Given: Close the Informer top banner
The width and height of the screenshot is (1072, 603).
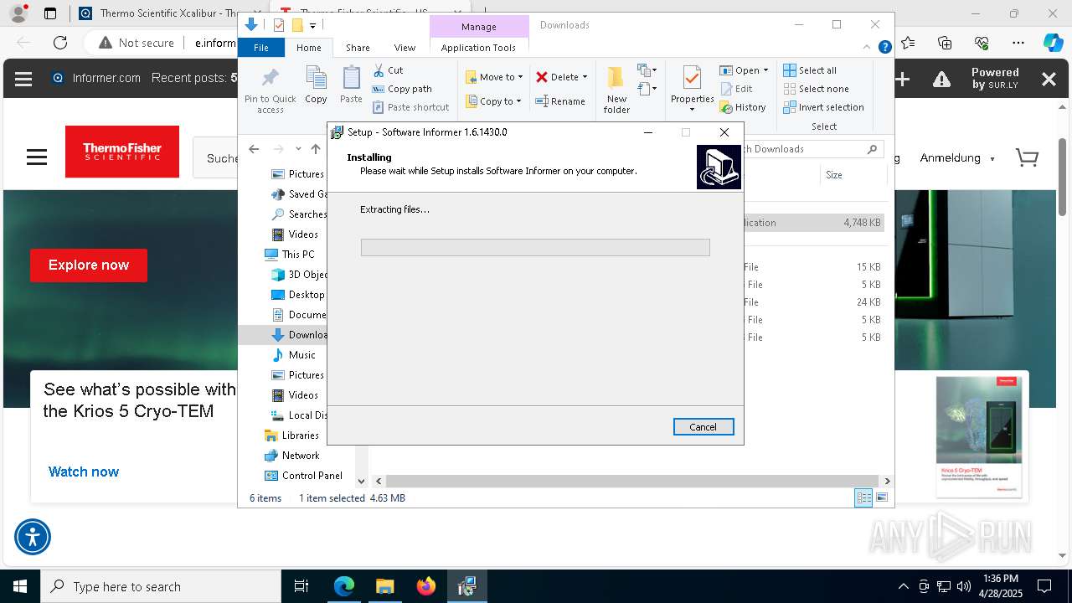Looking at the screenshot, I should (1049, 79).
